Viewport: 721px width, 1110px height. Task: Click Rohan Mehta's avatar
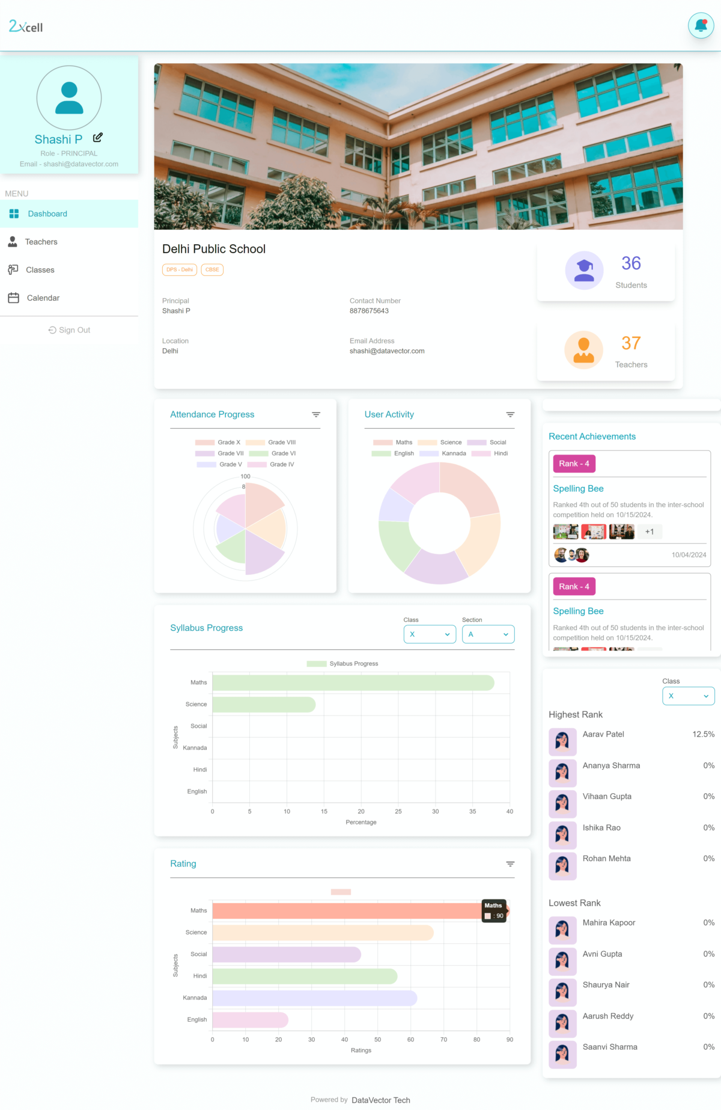click(562, 866)
